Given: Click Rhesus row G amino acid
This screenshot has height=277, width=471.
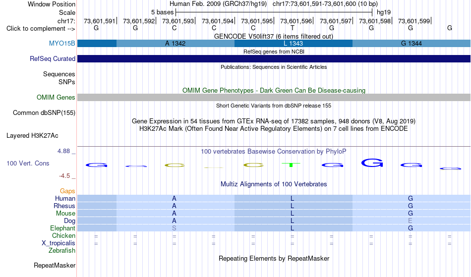Looking at the screenshot, I should click(411, 206).
